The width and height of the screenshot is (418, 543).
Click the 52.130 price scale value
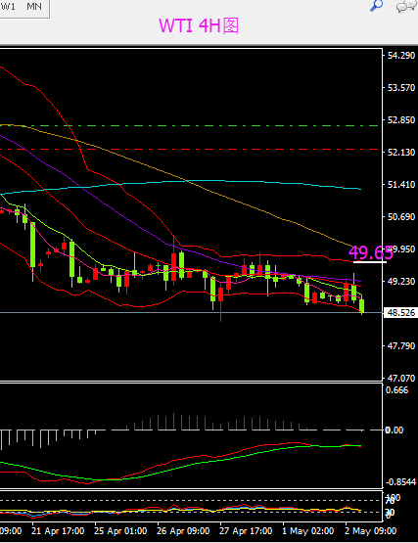coord(401,152)
